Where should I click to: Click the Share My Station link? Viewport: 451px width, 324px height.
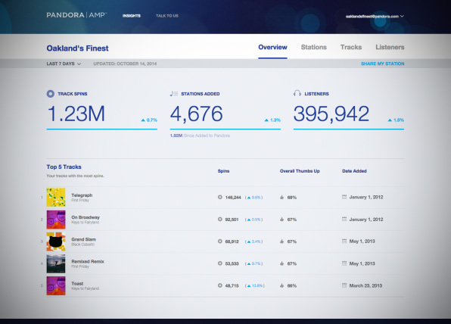[383, 64]
